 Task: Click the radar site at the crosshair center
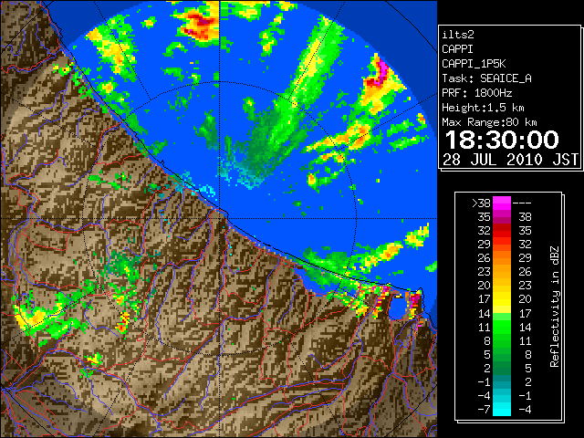click(220, 218)
